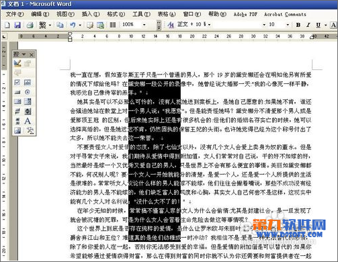Insert a check box control
The image size is (338, 262).
click(17, 83)
